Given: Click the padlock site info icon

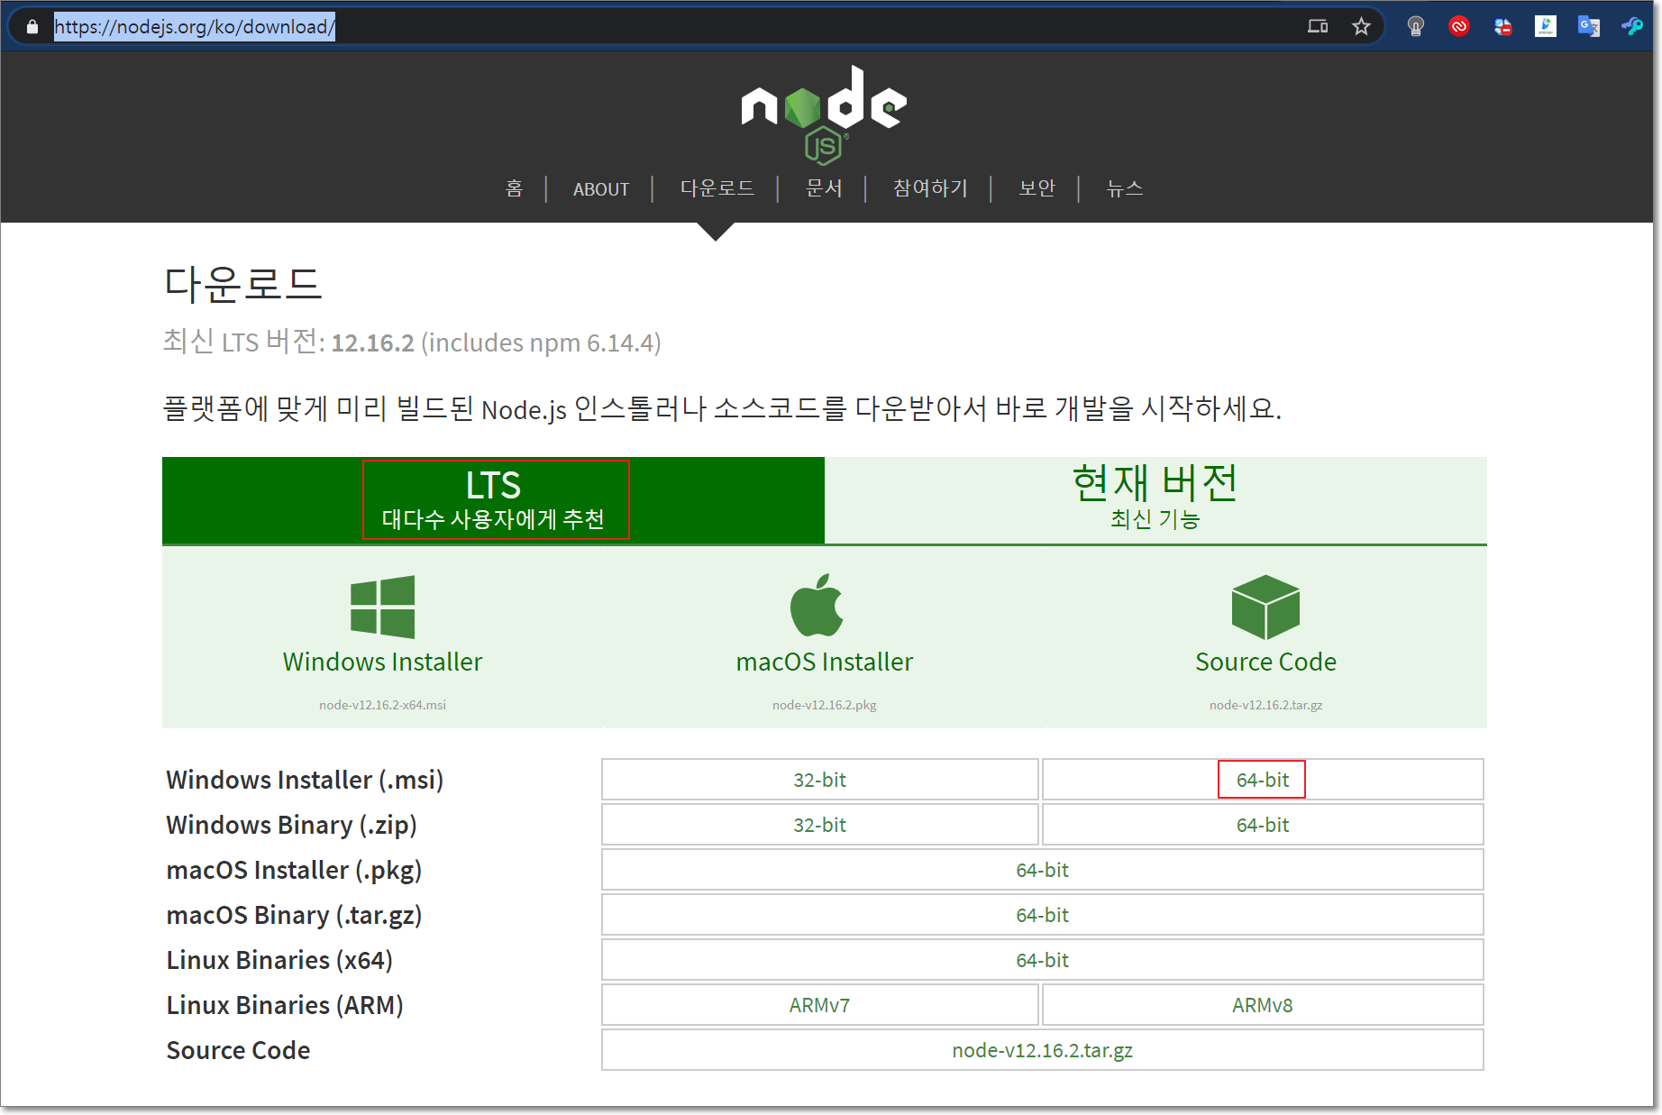Looking at the screenshot, I should [x=32, y=27].
